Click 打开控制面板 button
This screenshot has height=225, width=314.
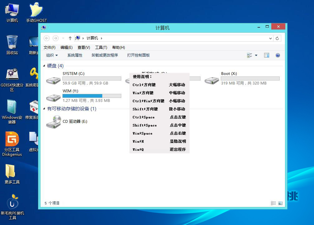[138, 55]
